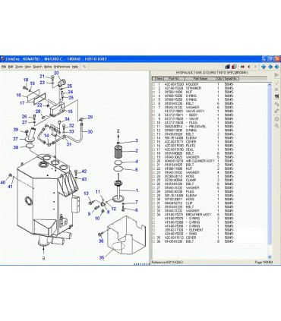Sort by the Part Name column header
Screen dimensions: 281x321
[x=200, y=79]
